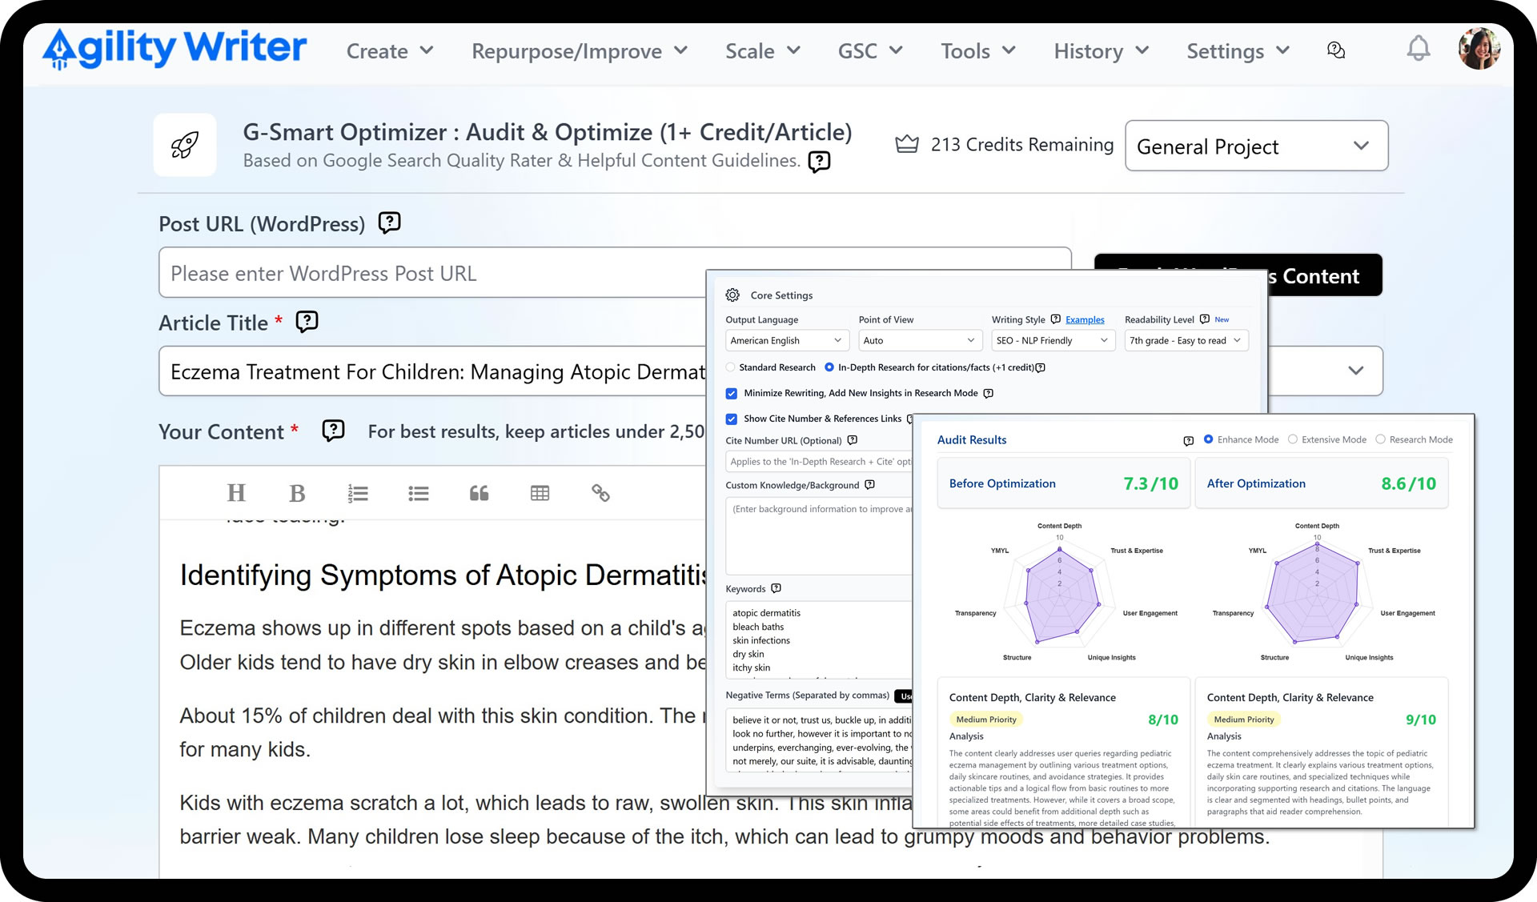Open the GSC menu
Screen dimensions: 1537x902
point(870,51)
